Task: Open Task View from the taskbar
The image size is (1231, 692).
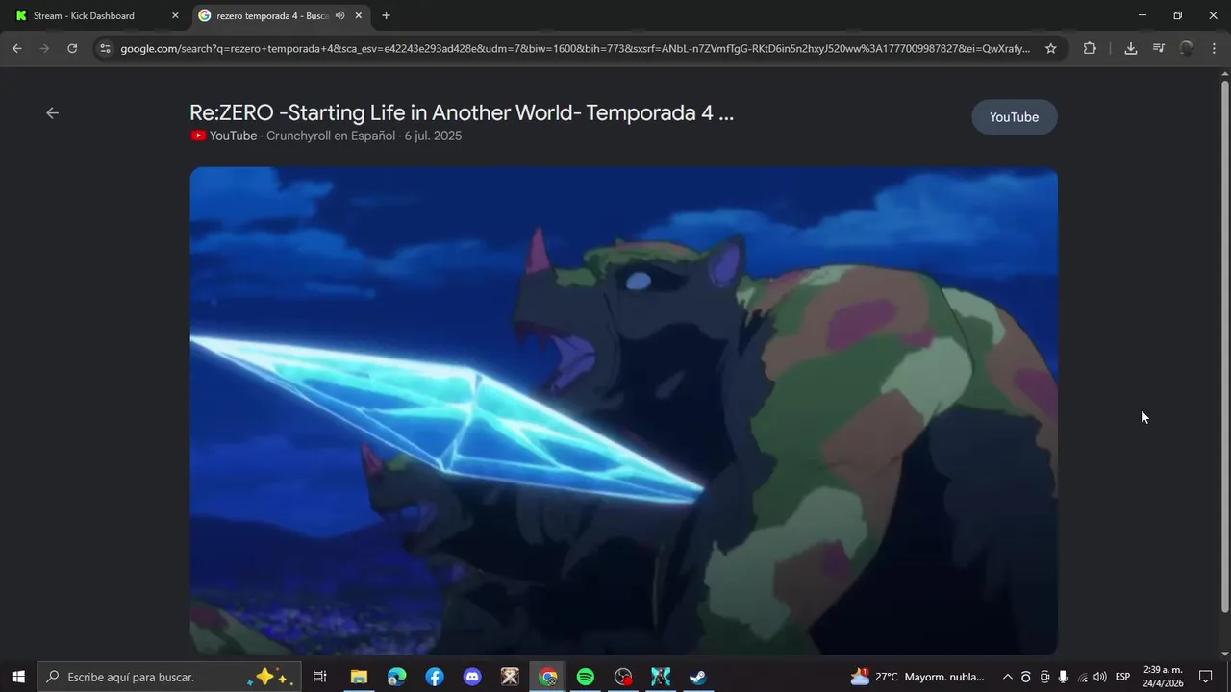Action: click(x=320, y=677)
